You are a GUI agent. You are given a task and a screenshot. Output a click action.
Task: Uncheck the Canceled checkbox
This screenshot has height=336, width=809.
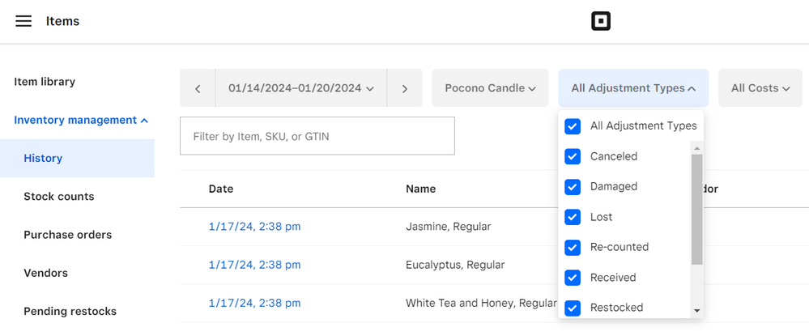point(573,156)
